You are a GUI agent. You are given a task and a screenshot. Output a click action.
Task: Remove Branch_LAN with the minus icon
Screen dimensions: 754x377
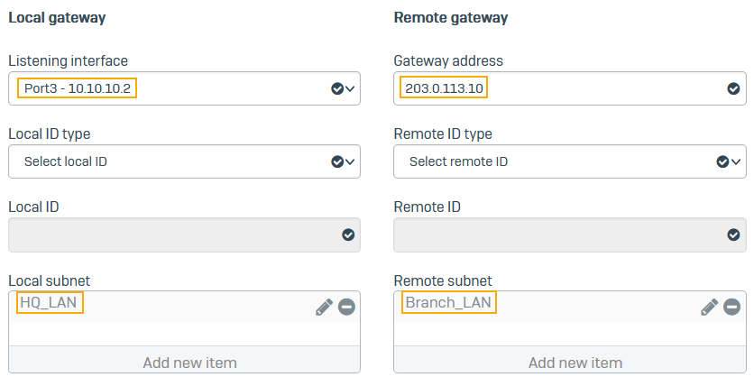click(x=732, y=308)
